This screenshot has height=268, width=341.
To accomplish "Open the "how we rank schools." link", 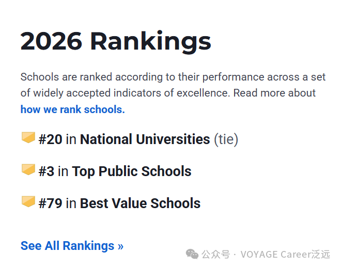I will click(x=72, y=109).
